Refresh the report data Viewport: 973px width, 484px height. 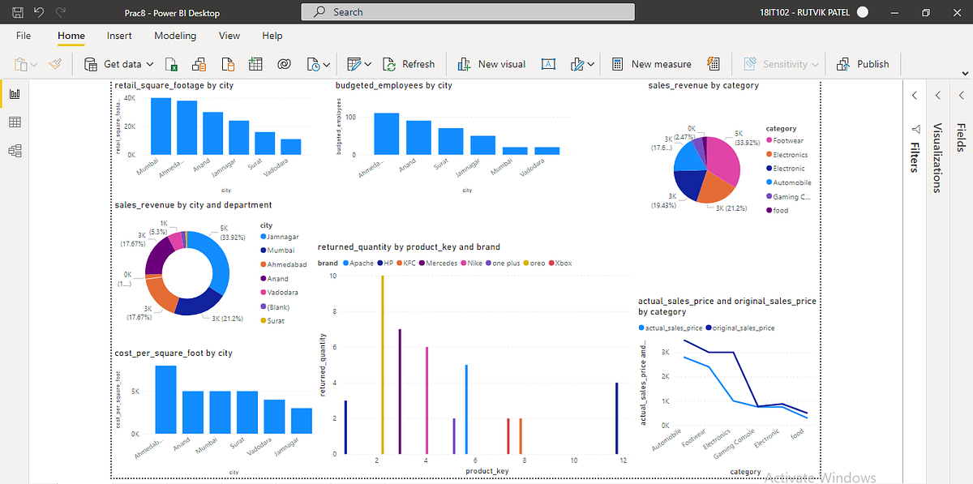click(409, 63)
